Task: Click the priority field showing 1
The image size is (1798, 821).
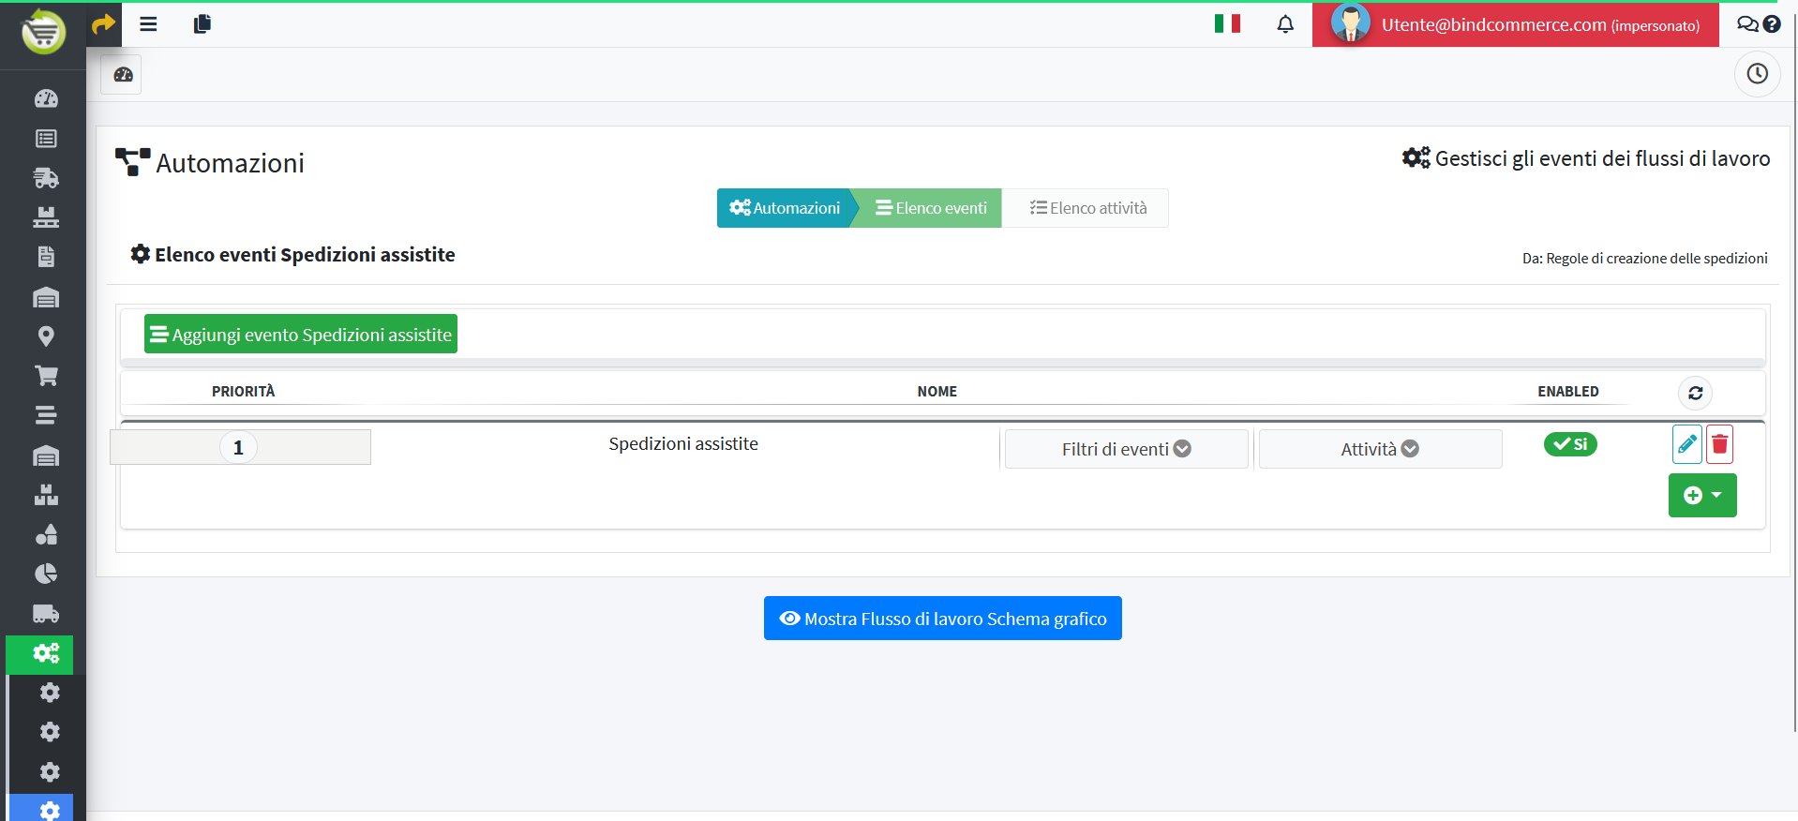Action: point(239,448)
